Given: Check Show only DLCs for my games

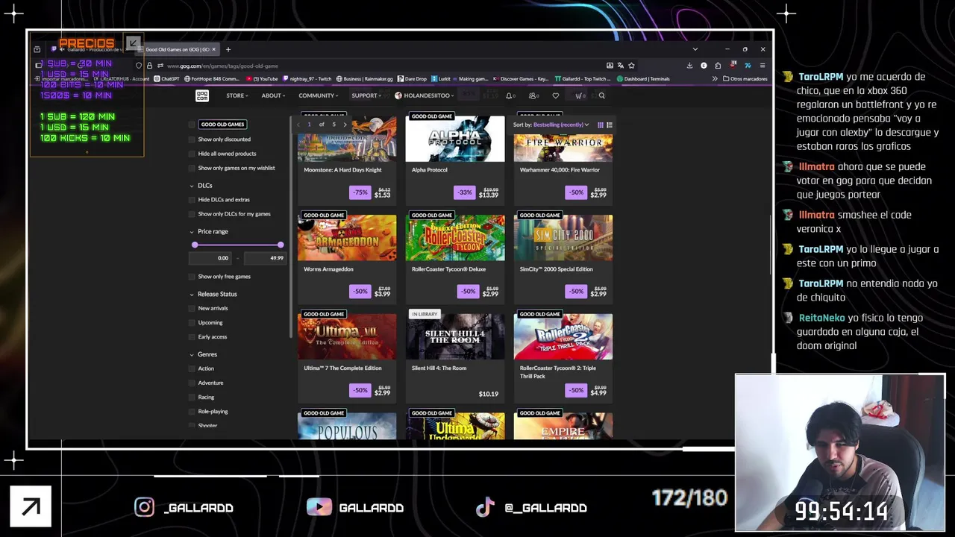Looking at the screenshot, I should (192, 214).
